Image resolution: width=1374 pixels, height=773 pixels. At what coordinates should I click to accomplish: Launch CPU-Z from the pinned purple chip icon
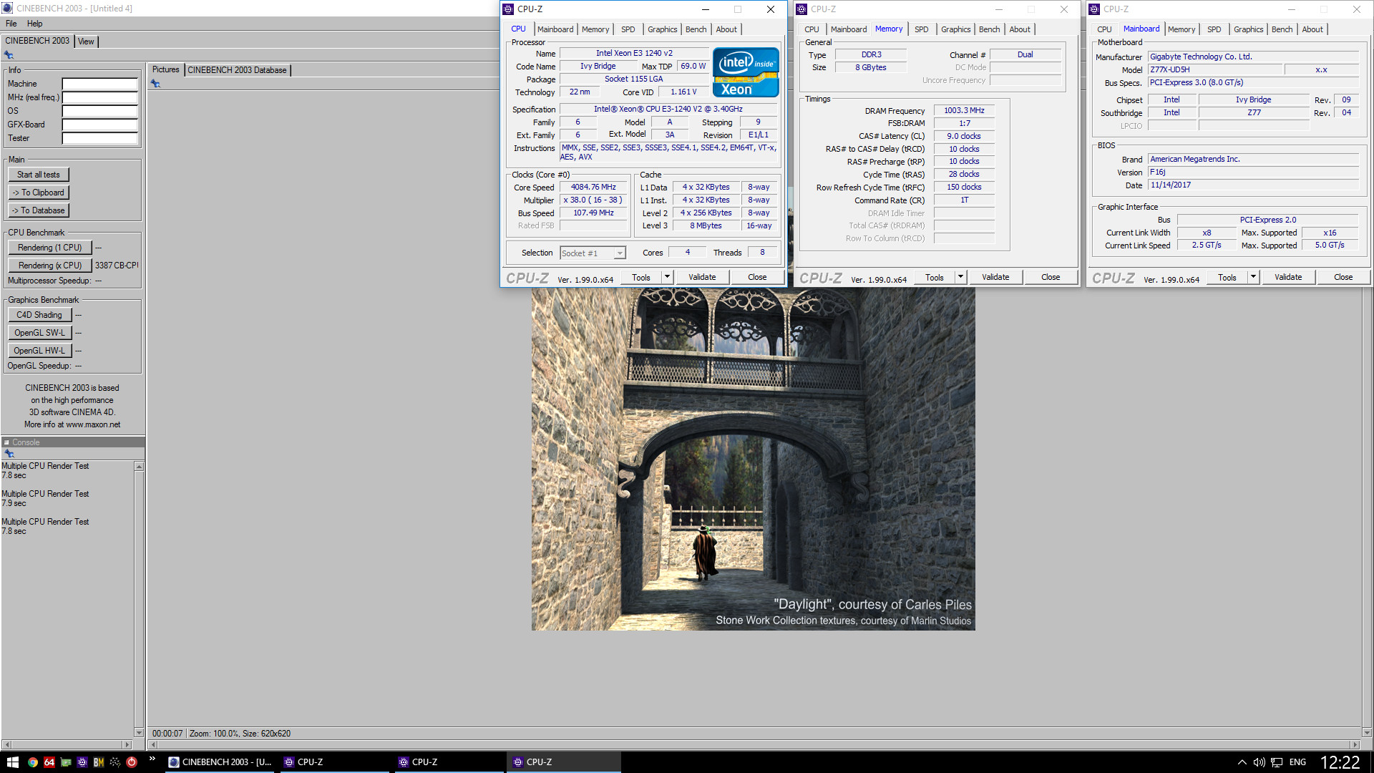82,762
